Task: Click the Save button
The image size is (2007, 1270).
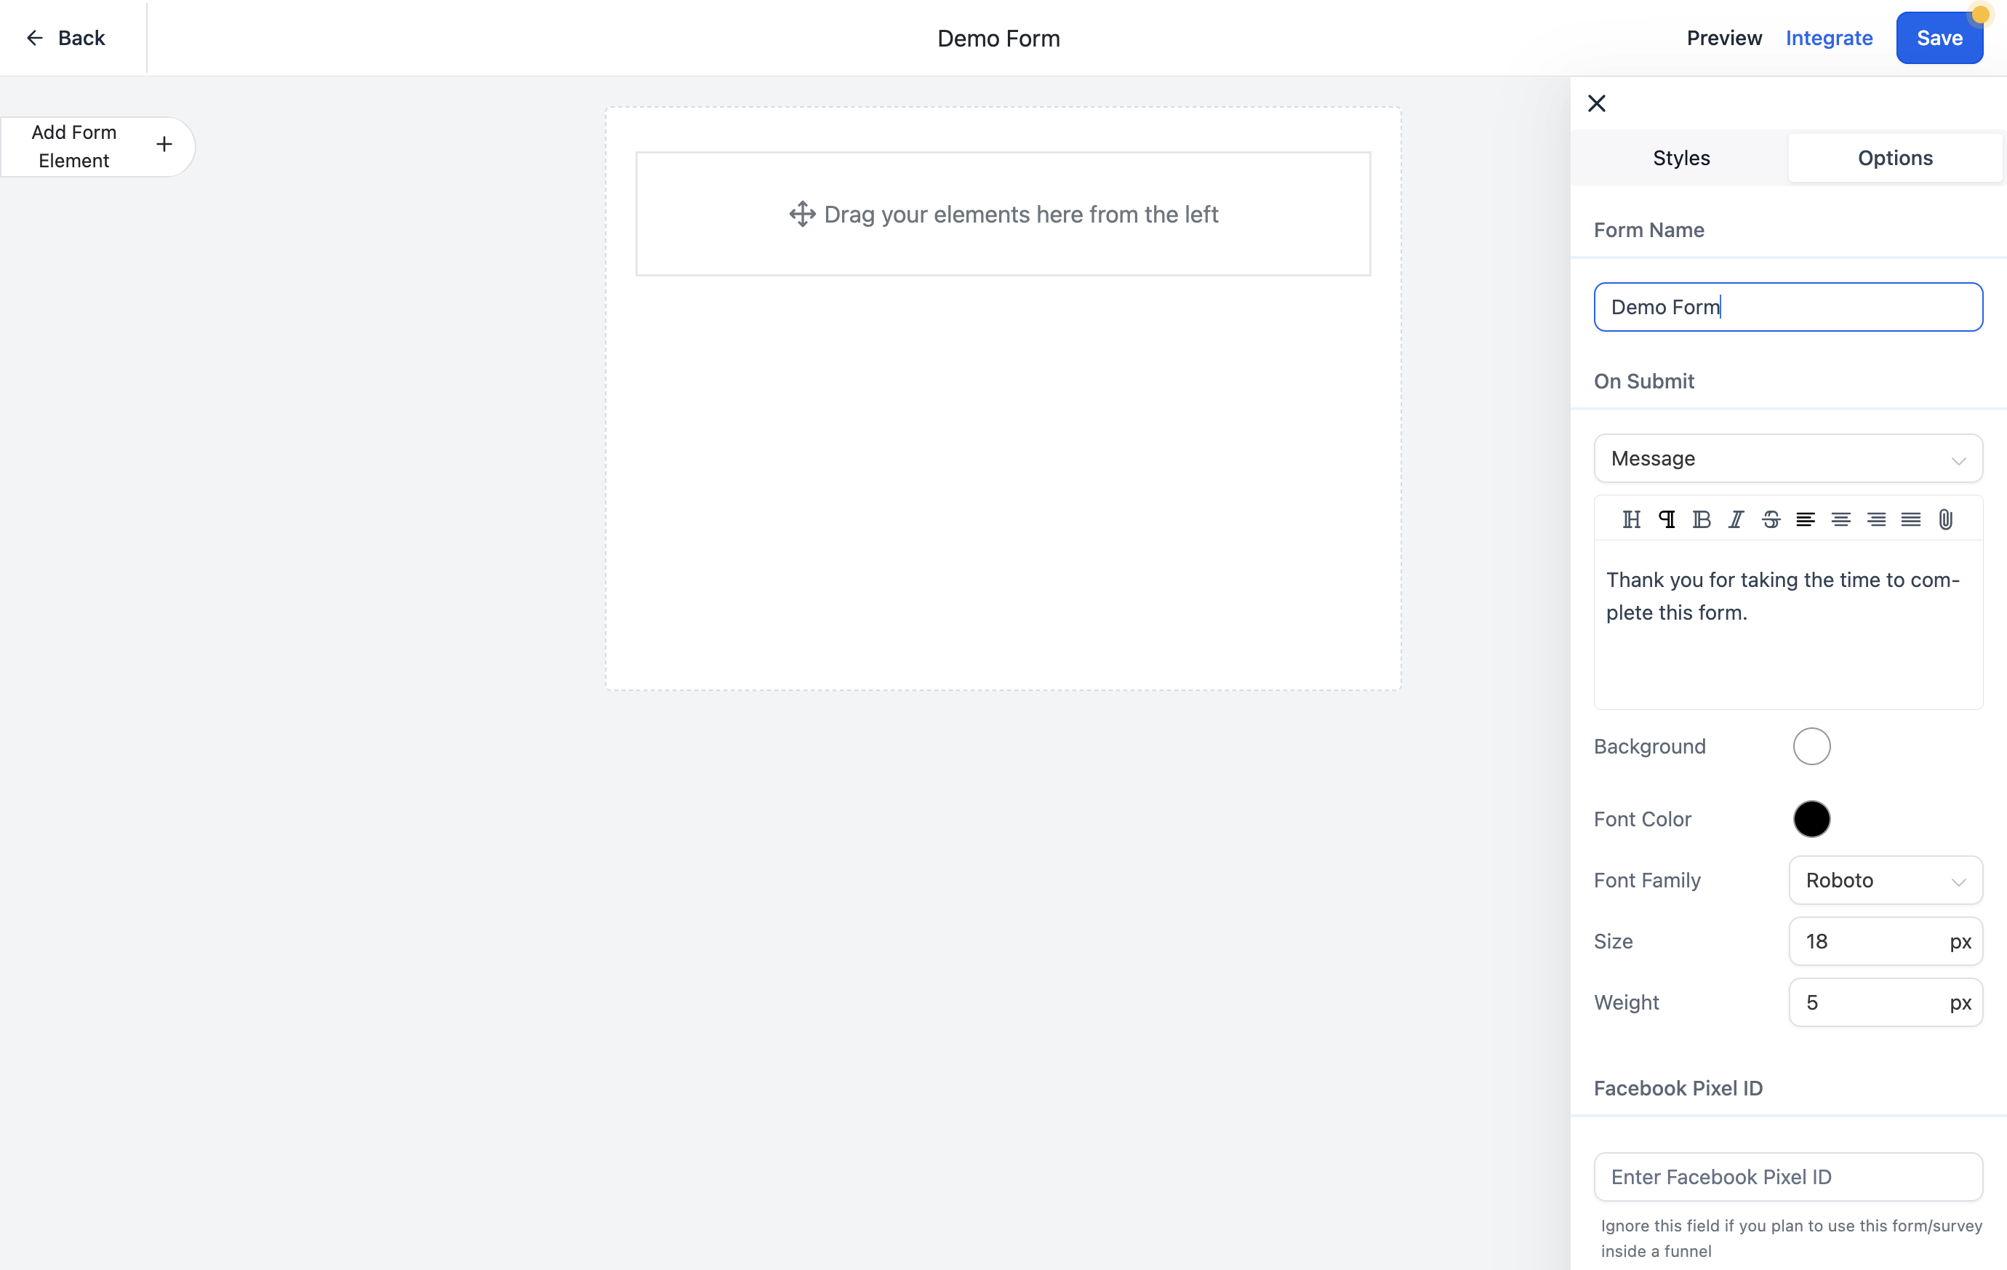Action: 1939,39
